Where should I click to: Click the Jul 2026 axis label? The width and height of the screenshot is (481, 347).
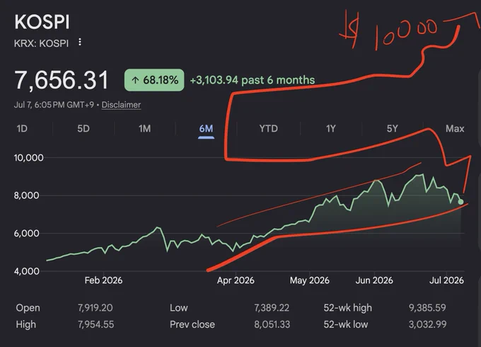[x=446, y=280]
